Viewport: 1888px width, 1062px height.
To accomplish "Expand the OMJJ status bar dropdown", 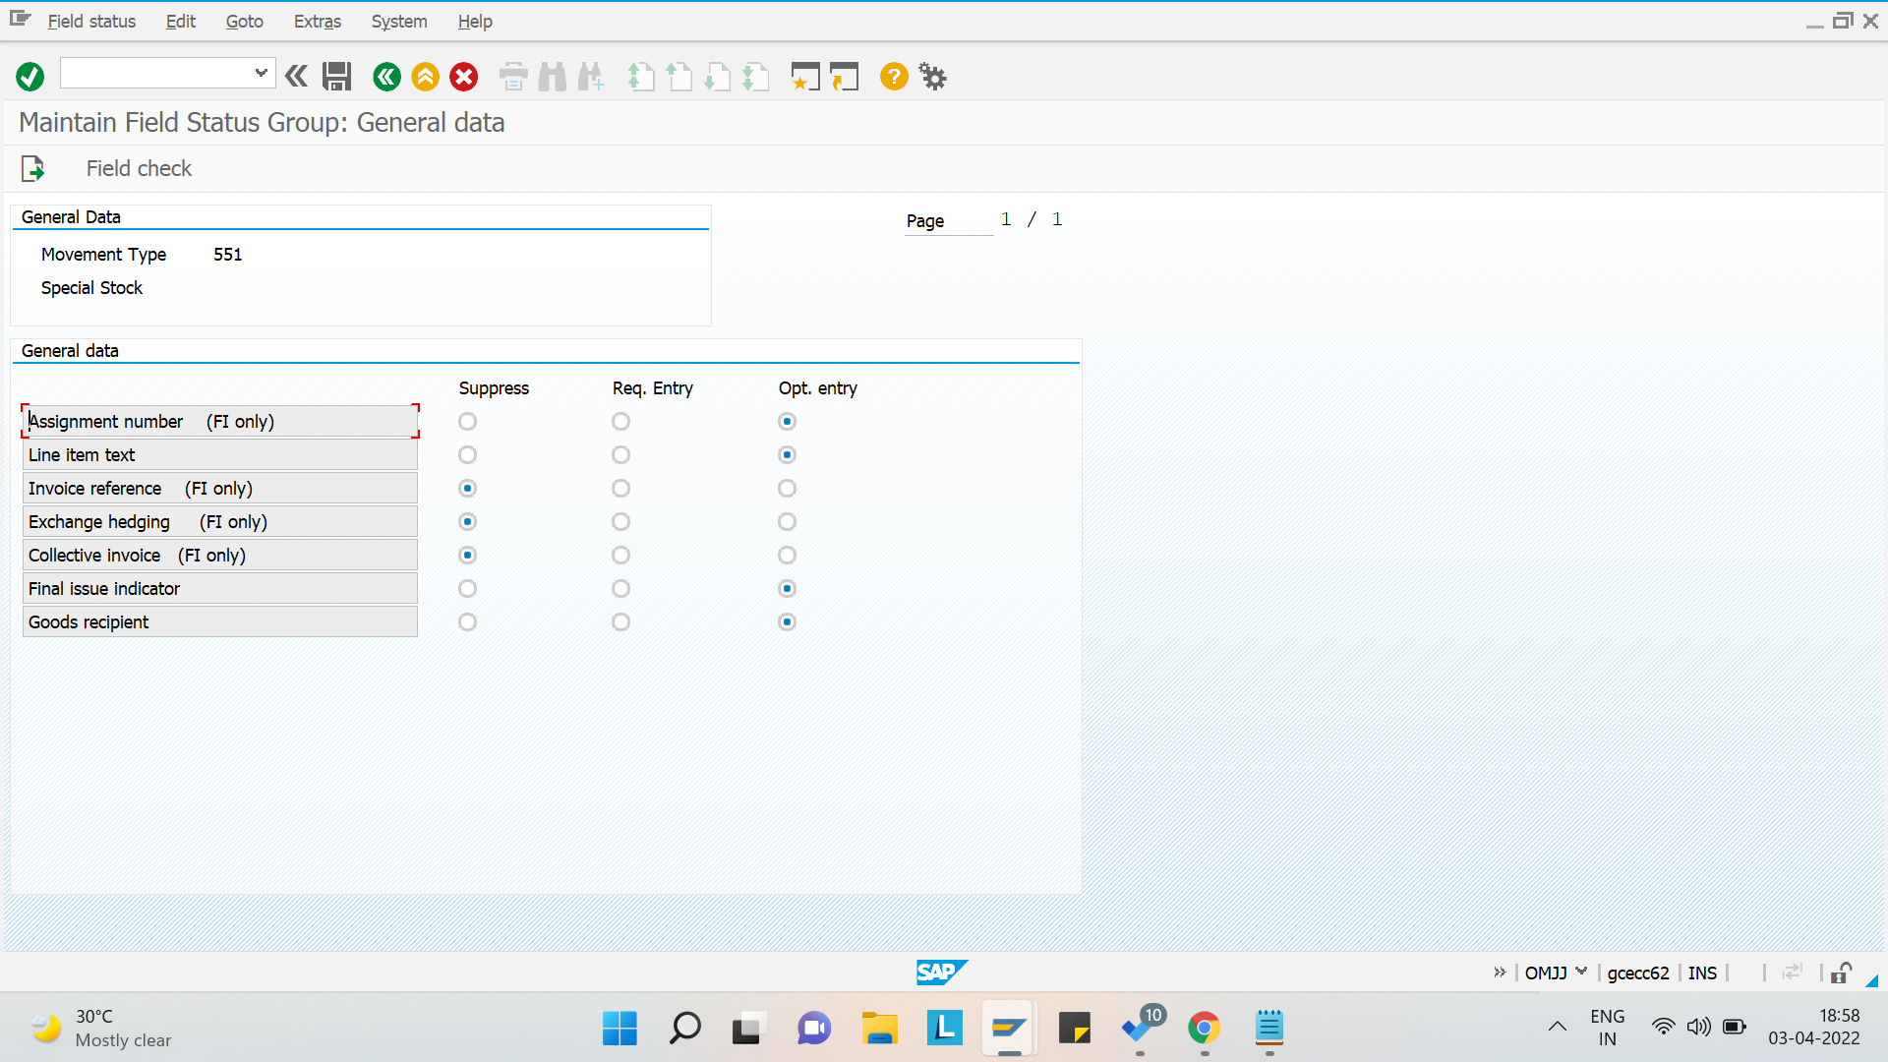I will click(1581, 972).
